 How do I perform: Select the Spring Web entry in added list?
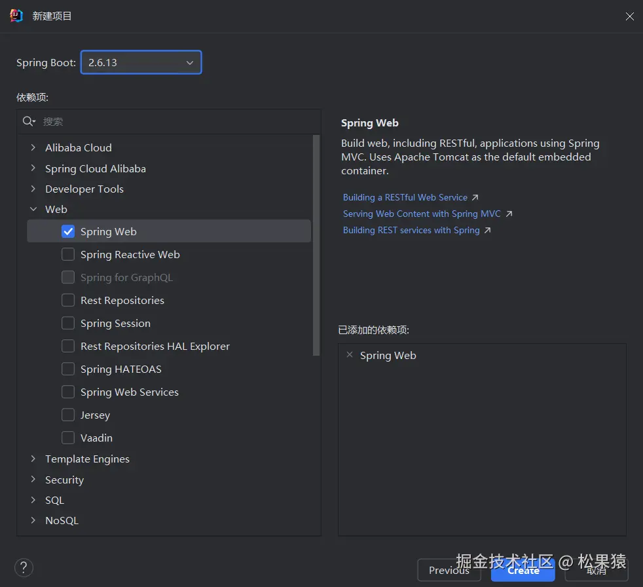click(x=388, y=355)
